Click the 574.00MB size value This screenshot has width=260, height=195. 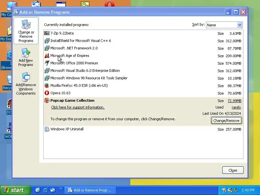(233, 63)
